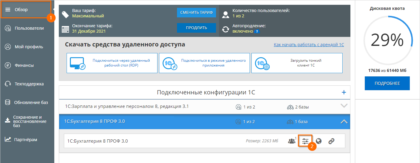
Task: Choose Подключиться в режиме удаленного приложения
Action: (x=204, y=63)
